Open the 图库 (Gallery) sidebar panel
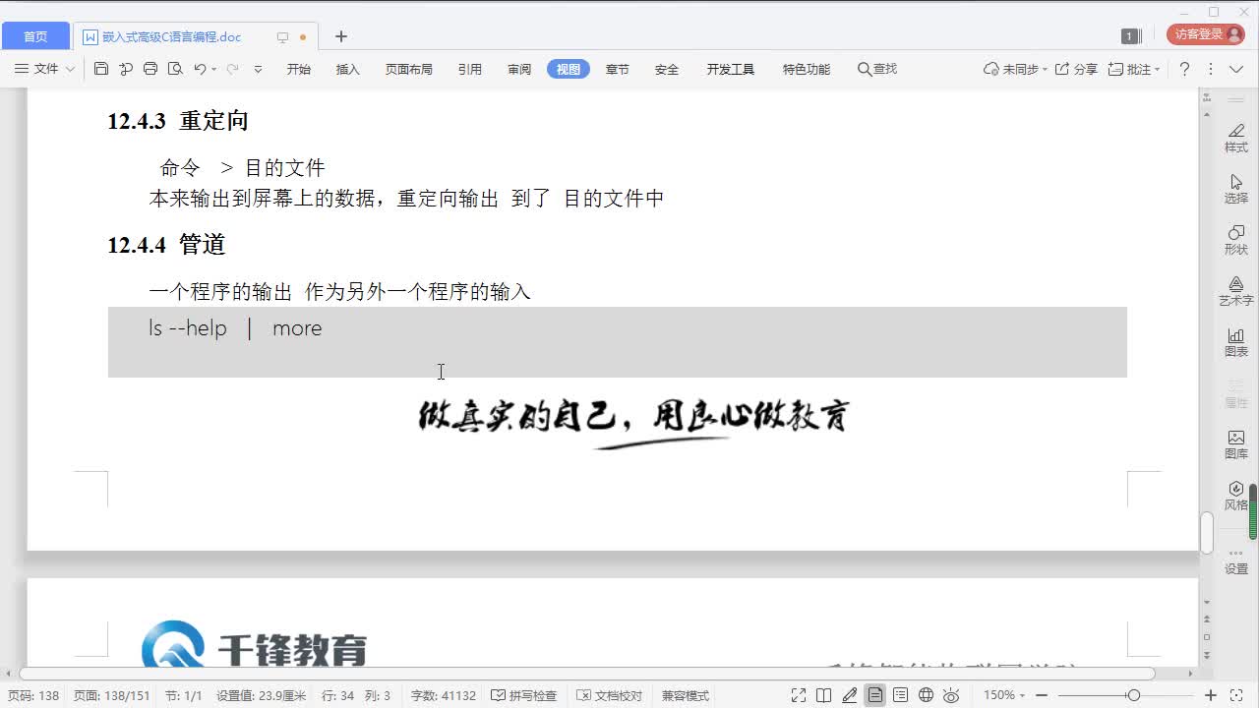 (1236, 444)
